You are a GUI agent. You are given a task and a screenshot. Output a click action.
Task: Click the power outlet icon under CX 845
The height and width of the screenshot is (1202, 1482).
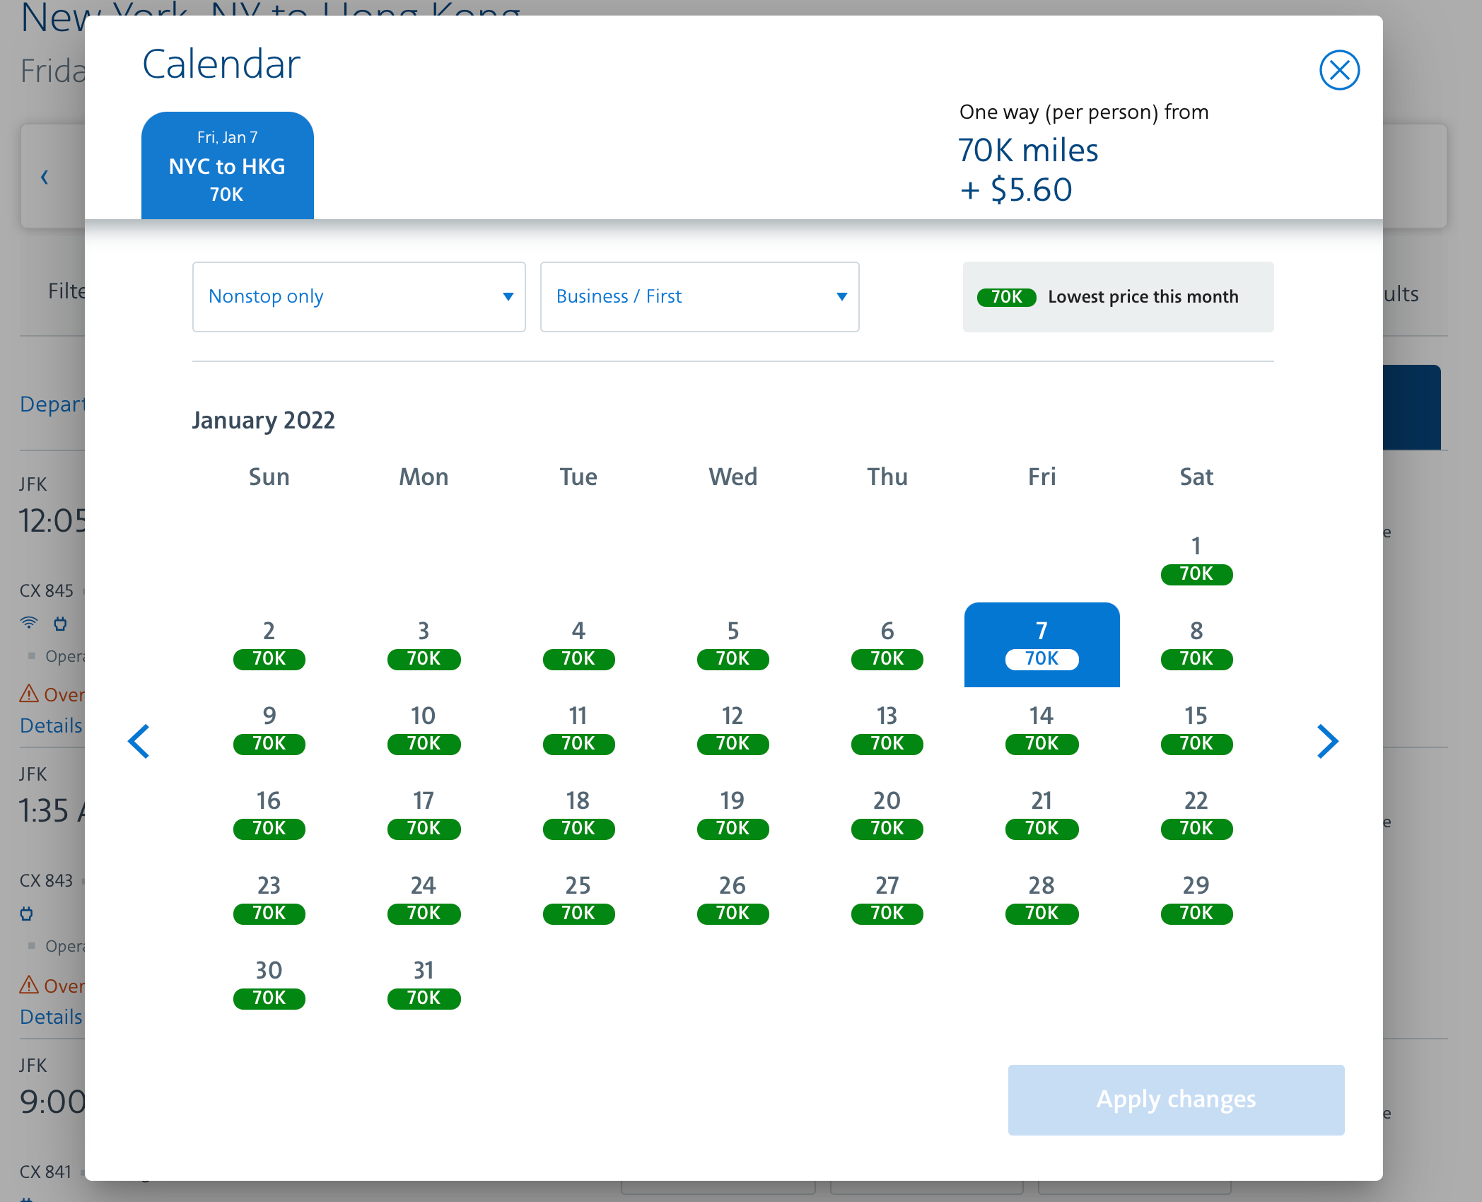click(61, 624)
